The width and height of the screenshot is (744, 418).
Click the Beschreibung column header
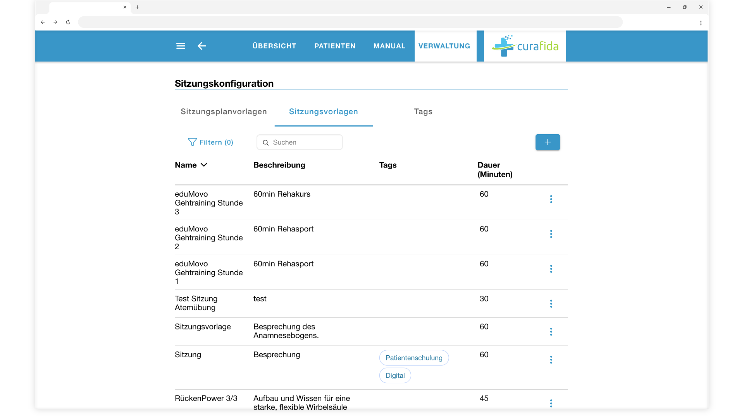(279, 165)
